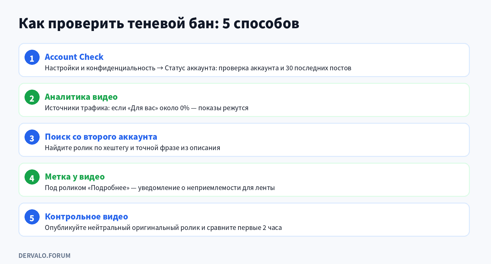Open the Поиск со второго аккаунта heading

101,137
